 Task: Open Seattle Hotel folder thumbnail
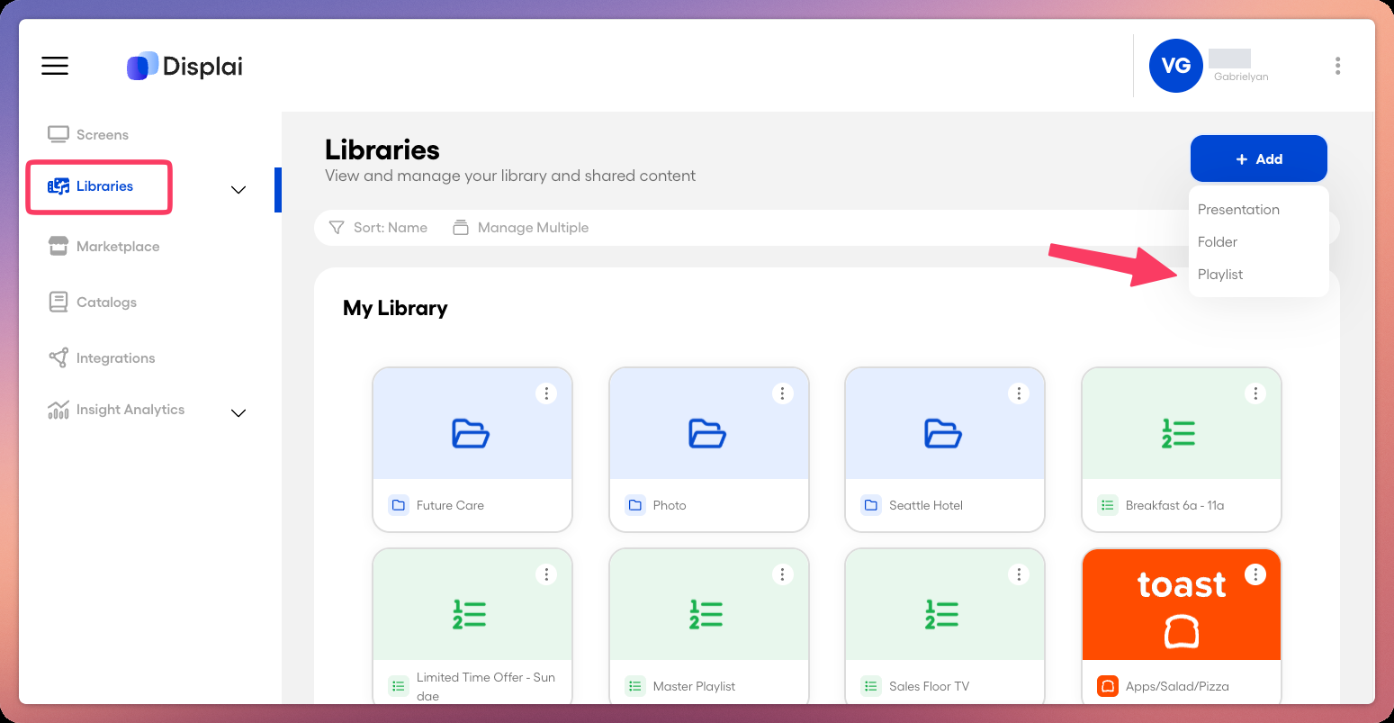(x=945, y=423)
